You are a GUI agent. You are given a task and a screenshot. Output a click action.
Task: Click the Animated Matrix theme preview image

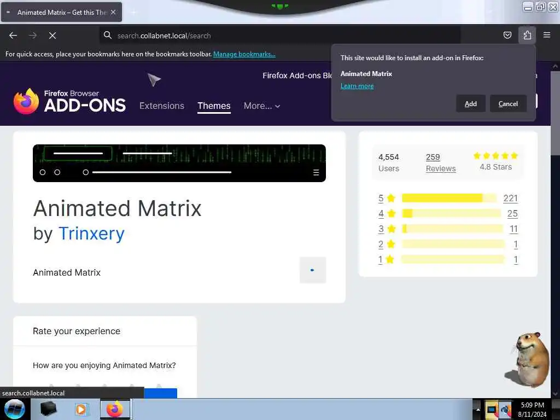pos(179,163)
